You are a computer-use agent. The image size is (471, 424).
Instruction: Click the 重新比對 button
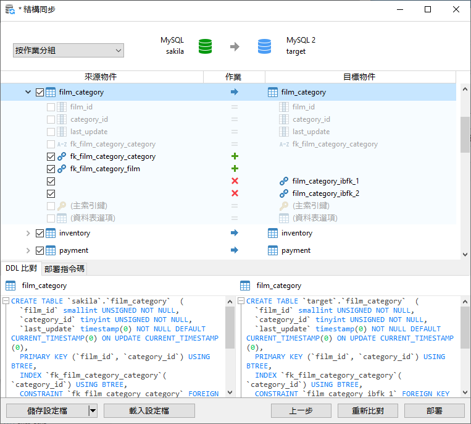(x=367, y=410)
